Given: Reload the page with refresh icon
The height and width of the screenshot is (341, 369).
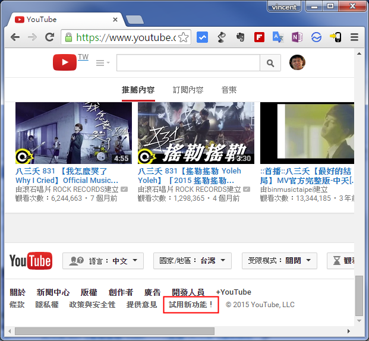Looking at the screenshot, I should (x=50, y=37).
